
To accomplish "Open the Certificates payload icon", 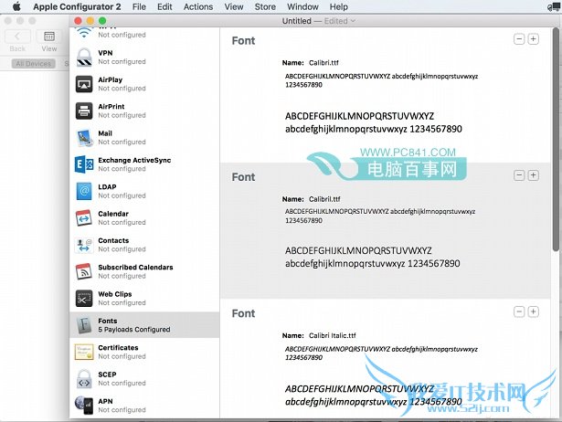I will pos(84,352).
